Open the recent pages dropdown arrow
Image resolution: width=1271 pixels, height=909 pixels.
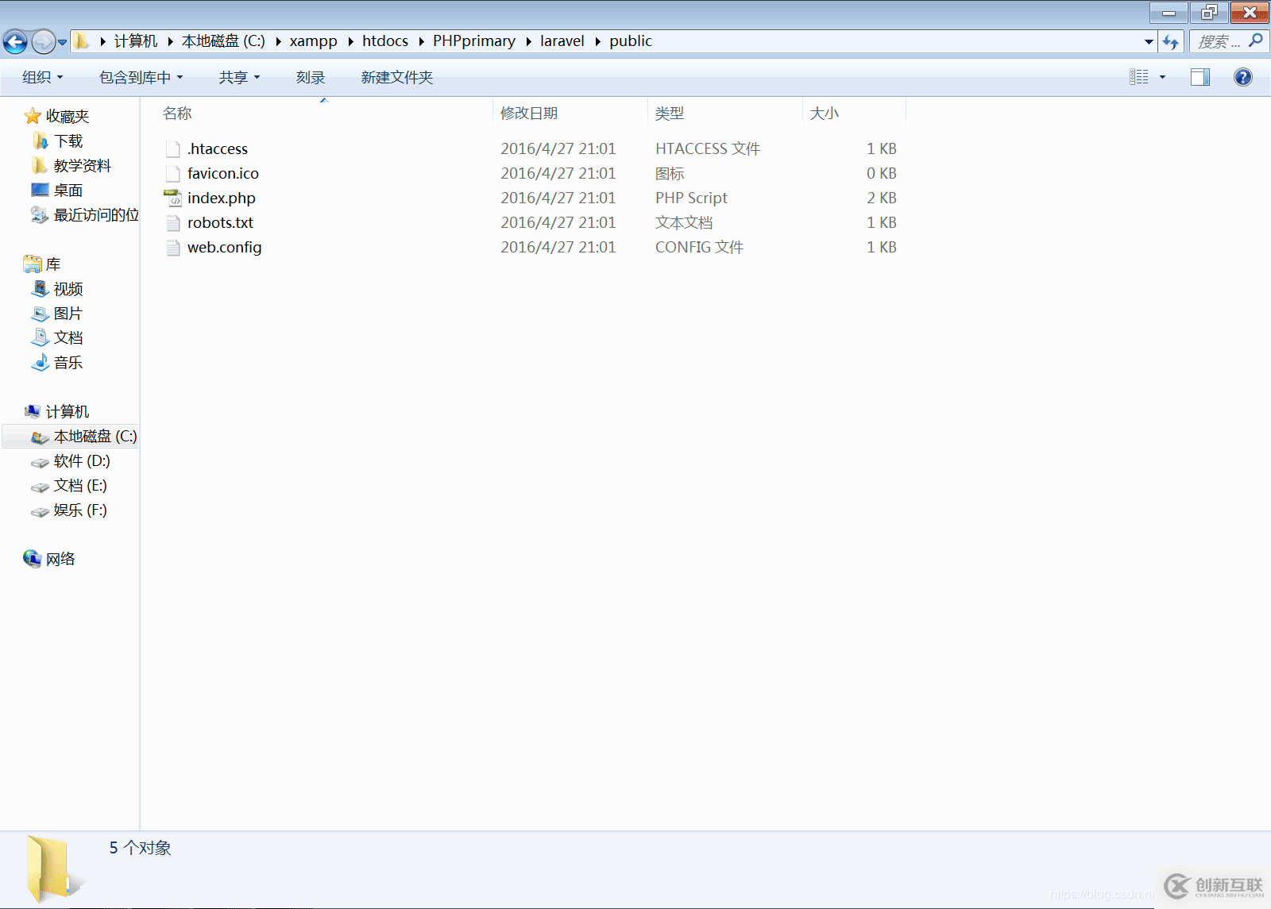[x=62, y=42]
